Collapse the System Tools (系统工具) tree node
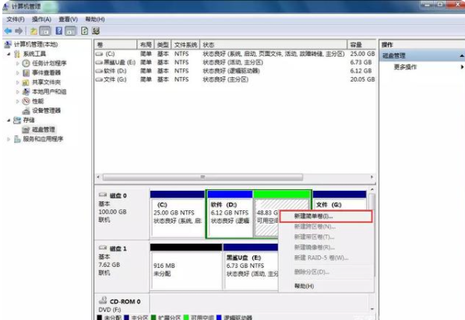 pyautogui.click(x=9, y=54)
